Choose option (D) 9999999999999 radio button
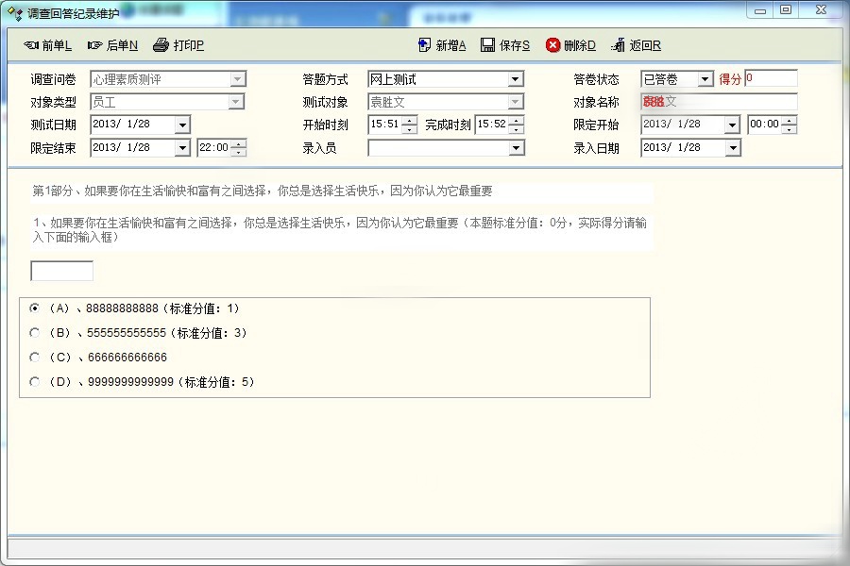This screenshot has width=850, height=566. coord(35,381)
